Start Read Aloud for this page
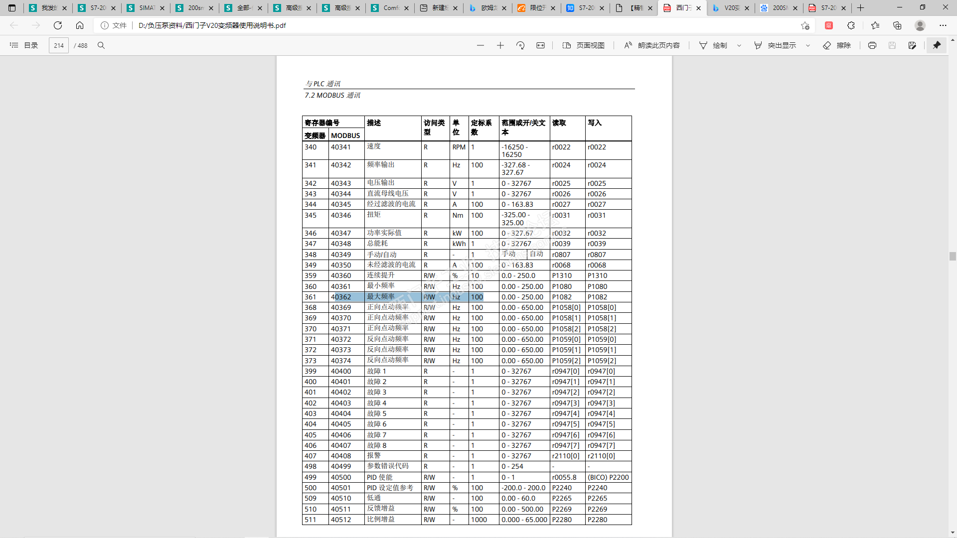Screen dimensions: 957x538 (652, 45)
